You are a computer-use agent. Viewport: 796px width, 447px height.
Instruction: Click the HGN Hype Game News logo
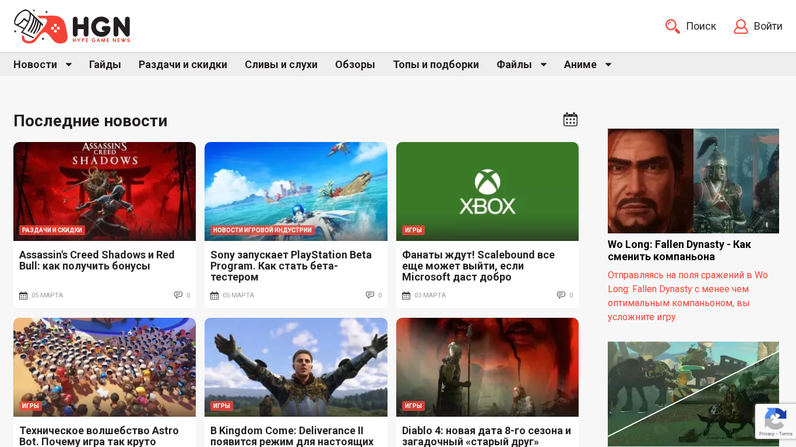pyautogui.click(x=72, y=26)
